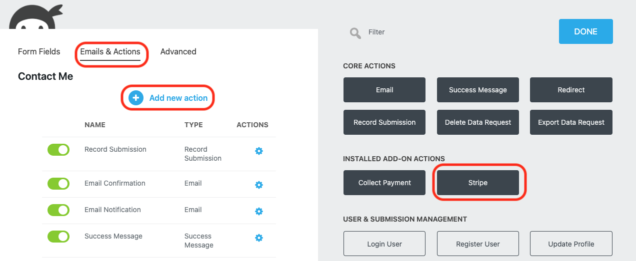Screen dimensions: 636x261
Task: Click the USER & SUBMISSION MANAGEMENT heading
Action: [405, 219]
